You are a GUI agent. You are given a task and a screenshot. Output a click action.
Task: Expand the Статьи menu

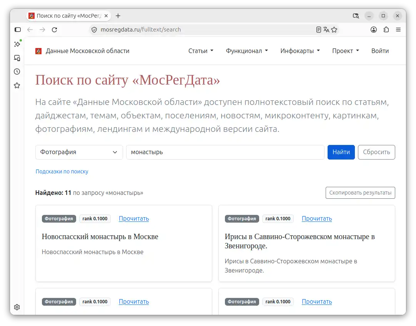201,51
